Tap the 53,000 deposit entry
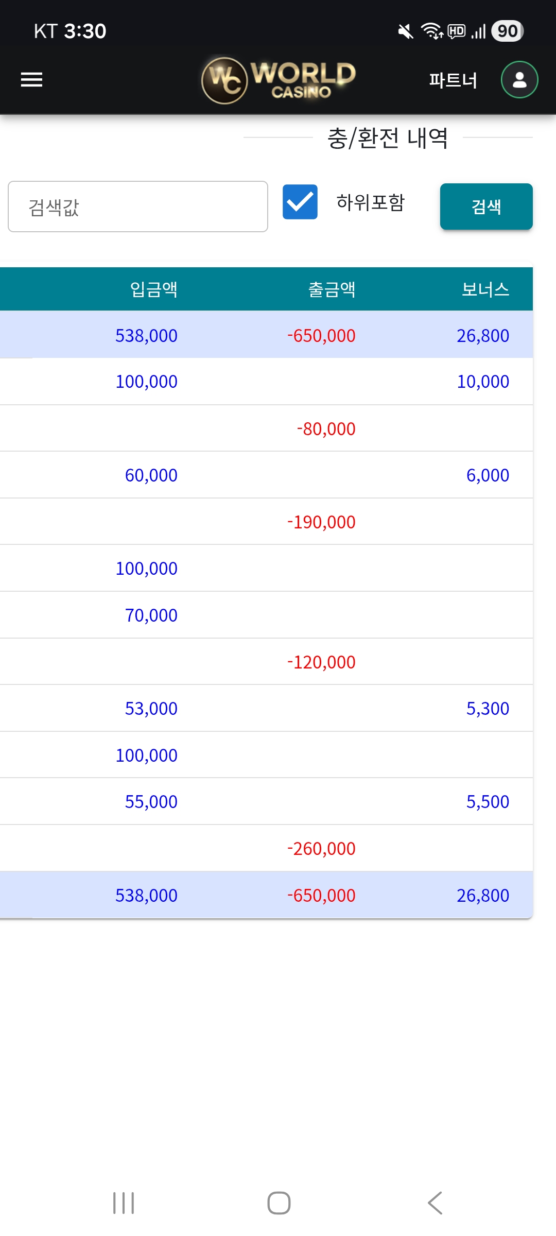The height and width of the screenshot is (1236, 556). (x=151, y=709)
